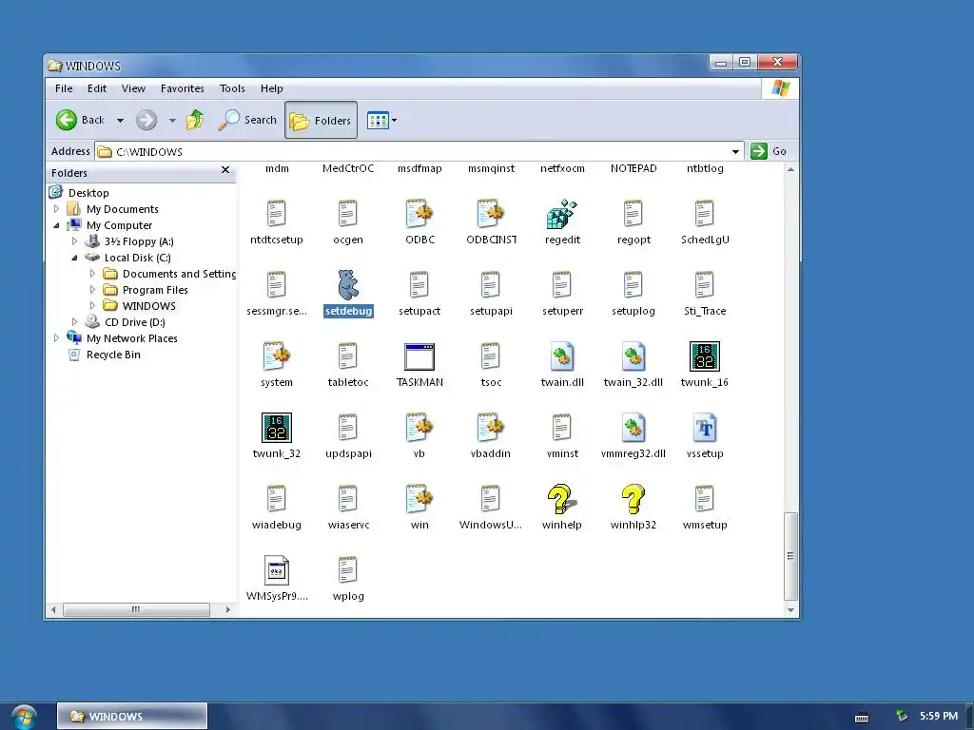This screenshot has height=730, width=974.
Task: Select the ODBCINST settings file icon
Action: point(491,214)
